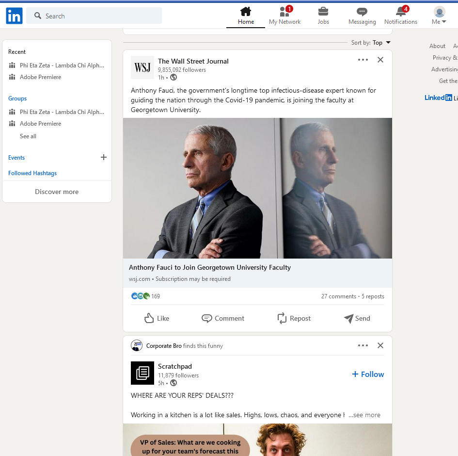Open the Me profile dropdown

click(x=439, y=16)
